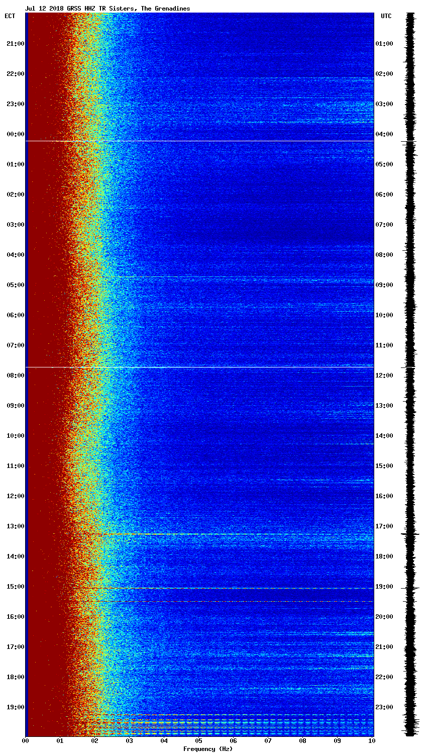The width and height of the screenshot is (428, 754).
Task: Click the UTC axis label '15:00'
Action: pos(384,466)
